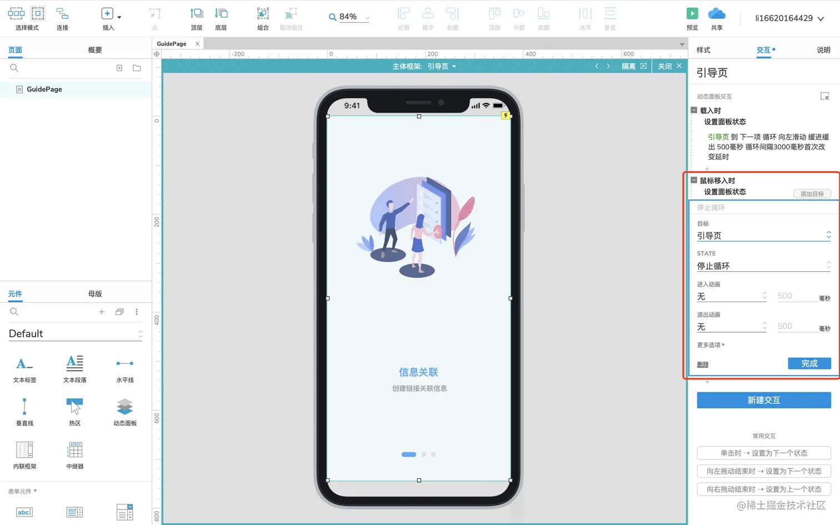This screenshot has width=840, height=525.
Task: Select the 热区 hotspot widget
Action: tap(74, 412)
